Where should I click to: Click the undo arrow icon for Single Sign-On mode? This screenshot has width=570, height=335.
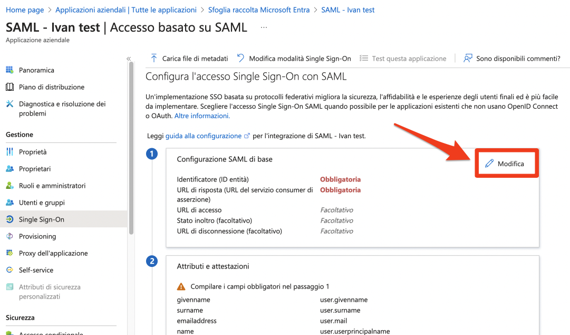pos(240,58)
